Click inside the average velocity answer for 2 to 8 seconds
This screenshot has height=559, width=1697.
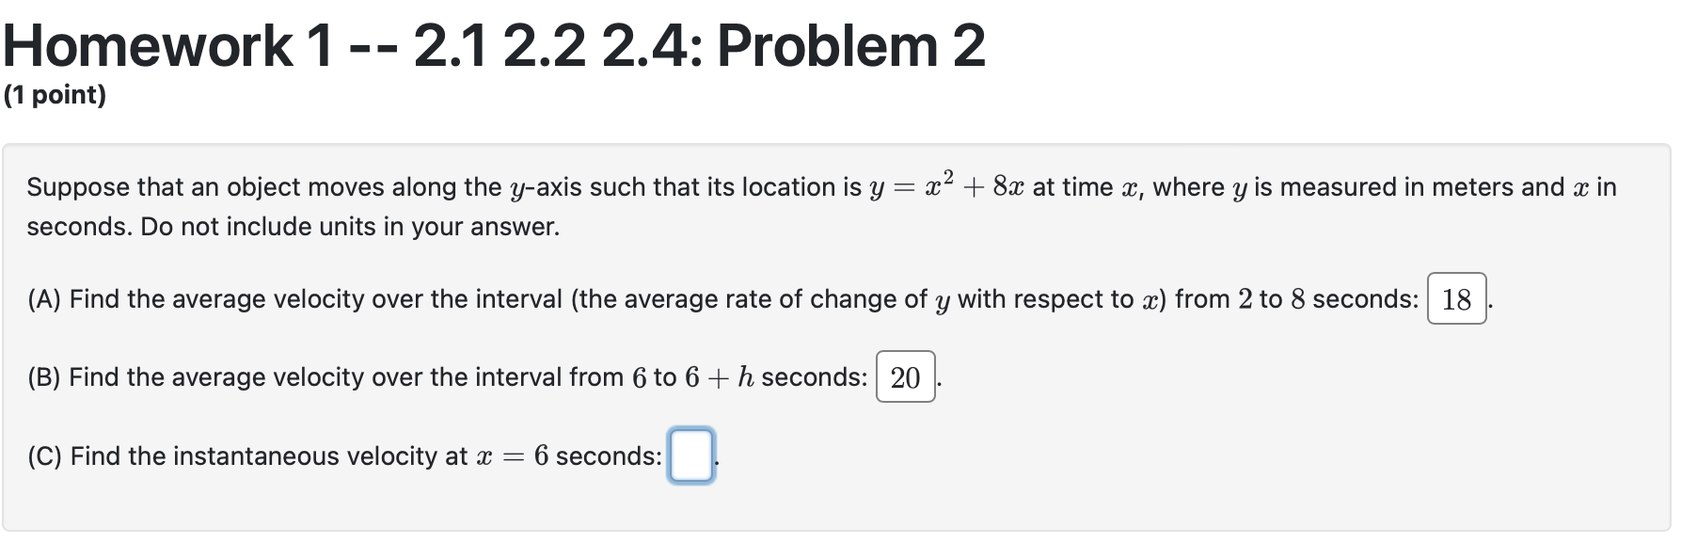(x=1457, y=299)
